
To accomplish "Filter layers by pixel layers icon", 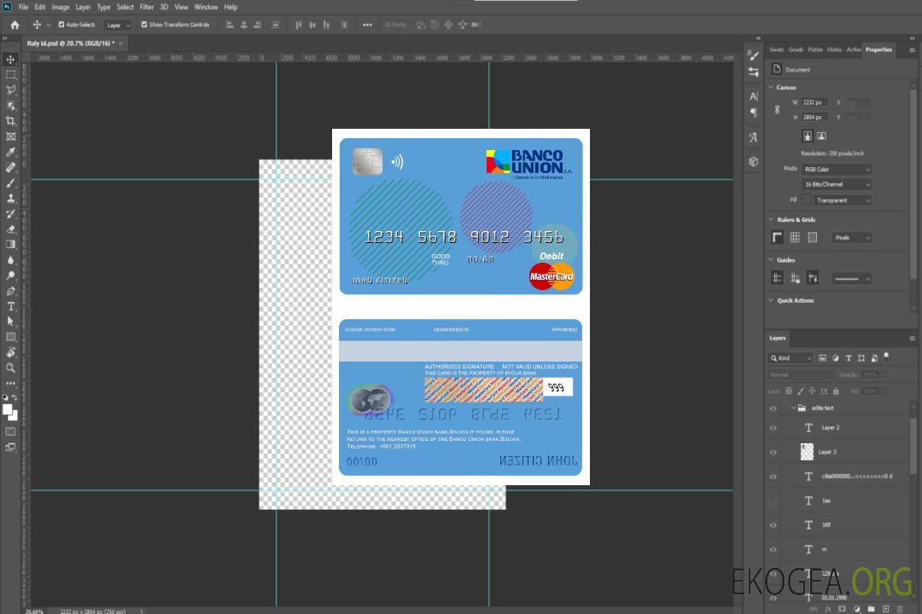I will tap(823, 358).
